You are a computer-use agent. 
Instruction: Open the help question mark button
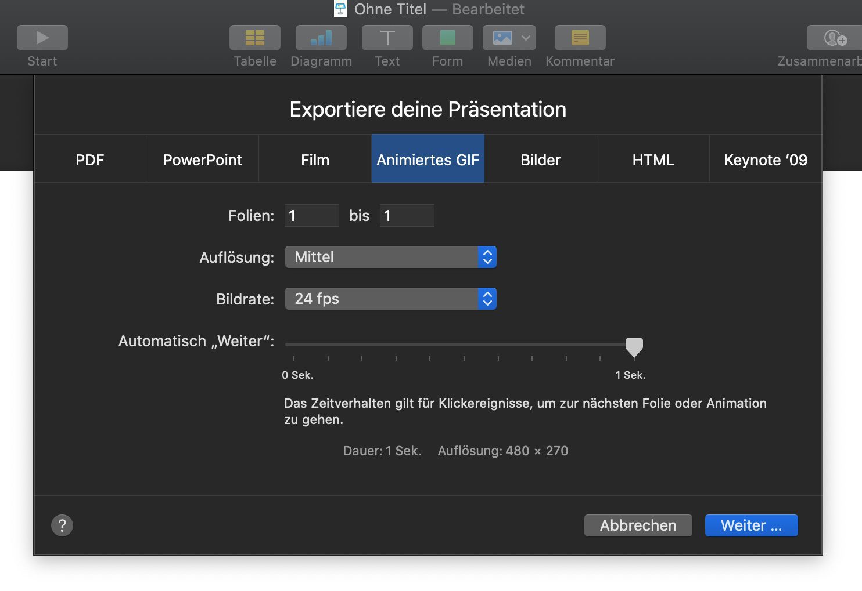click(62, 525)
